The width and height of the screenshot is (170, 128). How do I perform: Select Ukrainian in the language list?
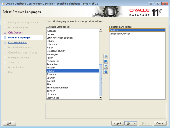point(72,94)
